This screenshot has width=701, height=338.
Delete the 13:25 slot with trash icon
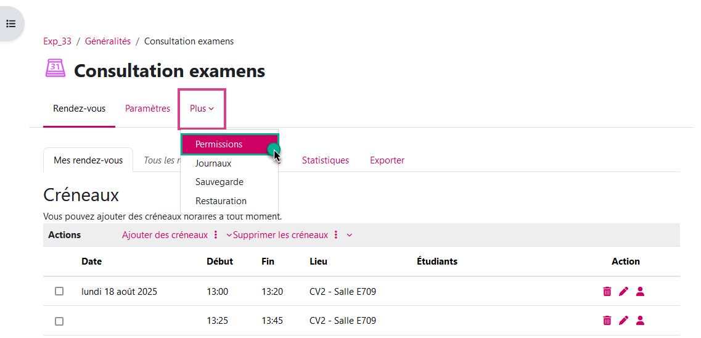(607, 321)
